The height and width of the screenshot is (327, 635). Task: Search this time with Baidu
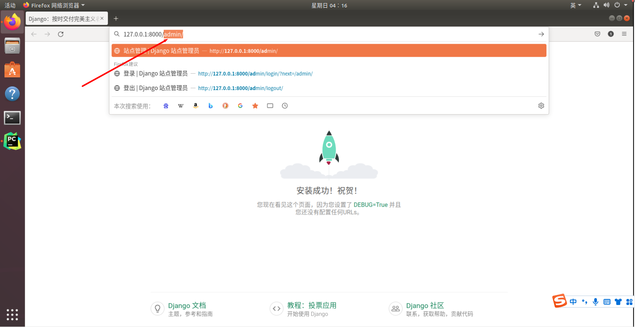click(166, 106)
